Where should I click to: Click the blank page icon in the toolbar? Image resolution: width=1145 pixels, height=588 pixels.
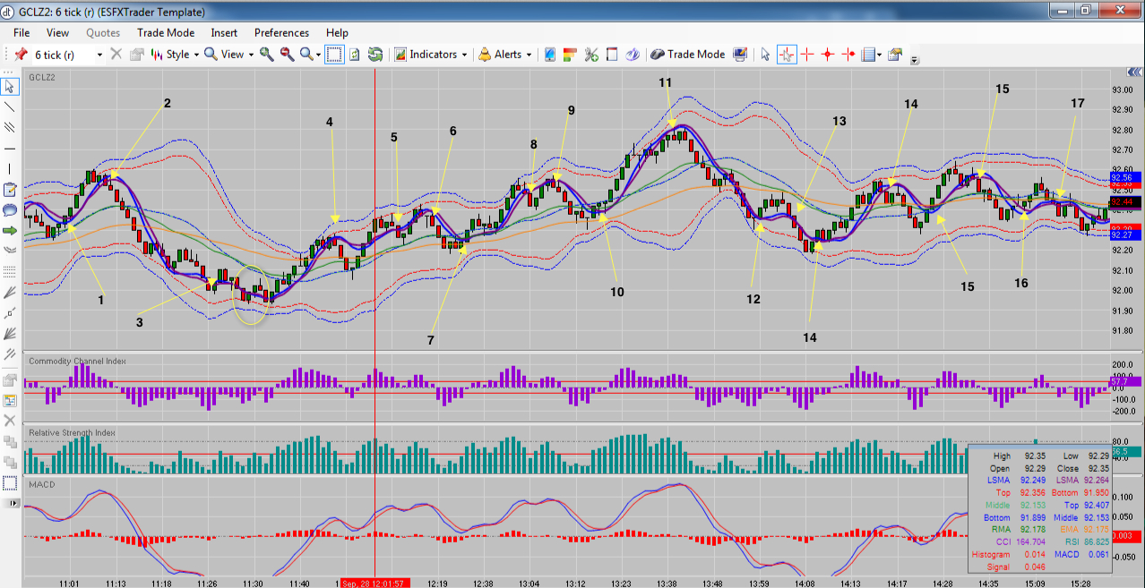tap(612, 55)
